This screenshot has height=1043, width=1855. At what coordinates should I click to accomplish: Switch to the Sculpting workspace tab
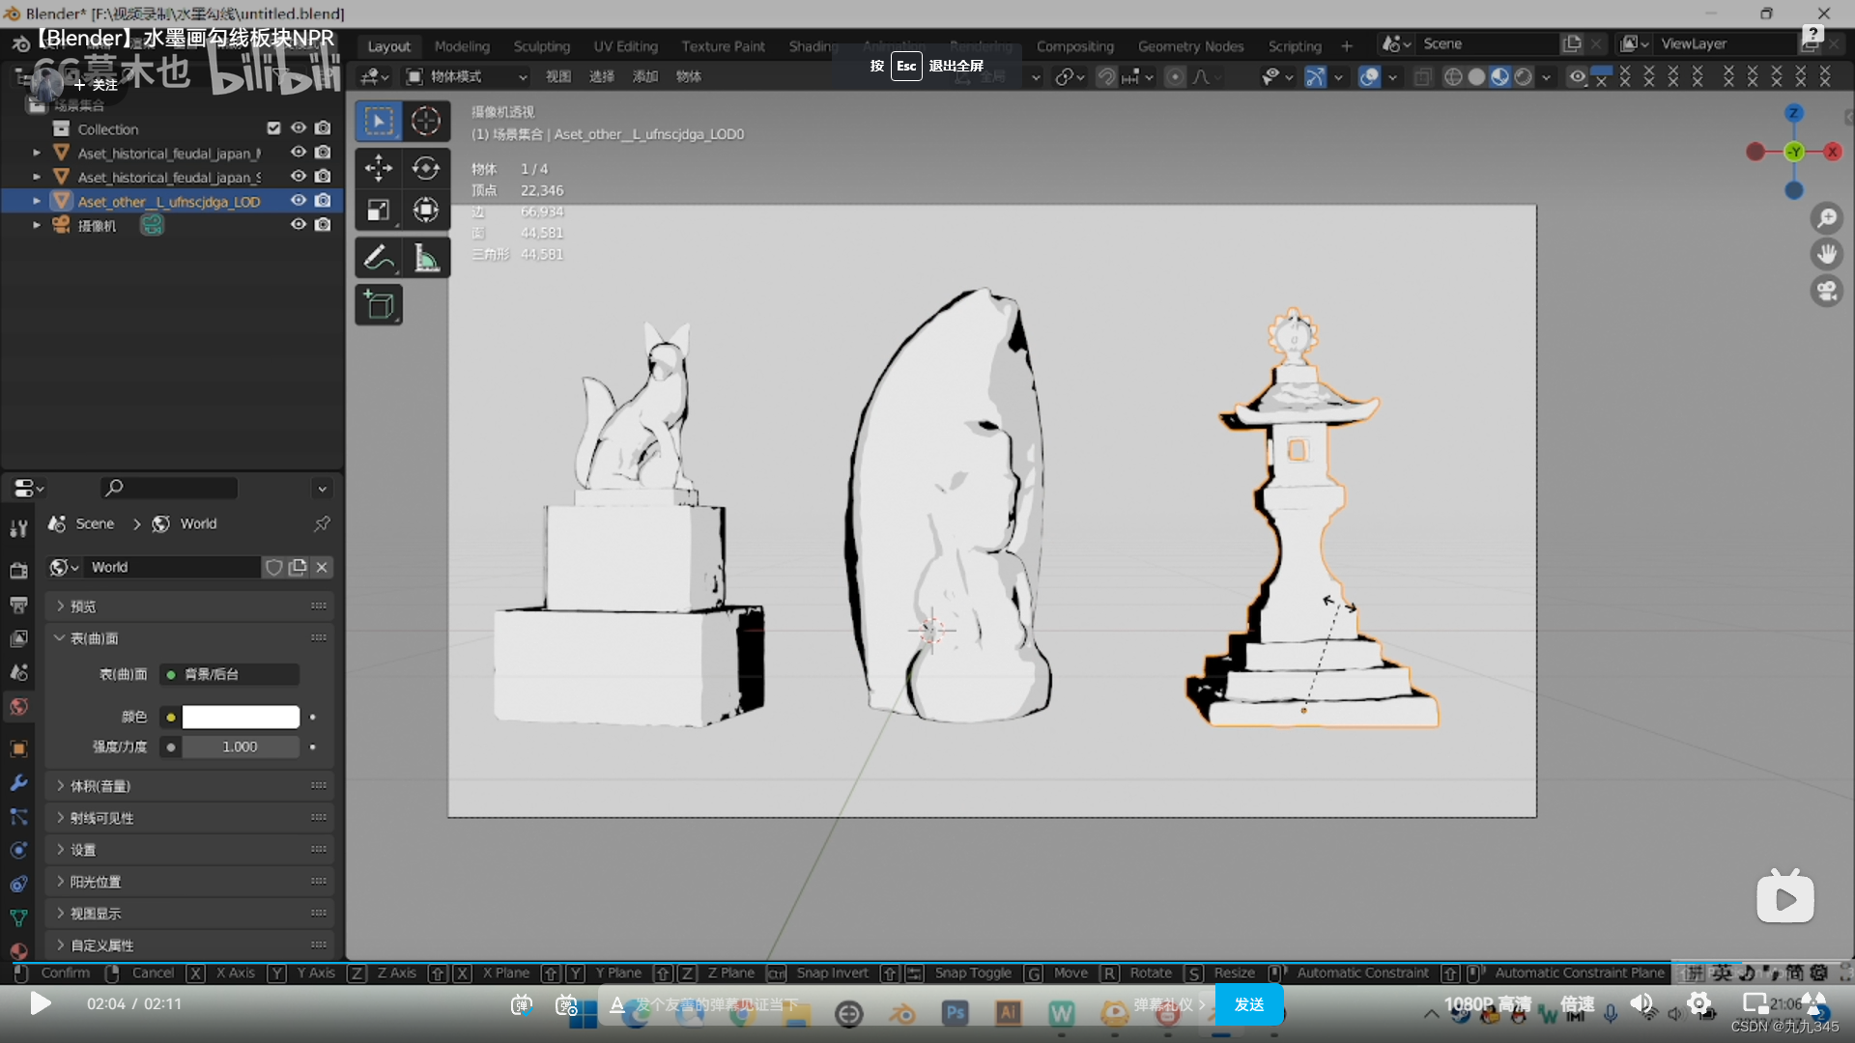541,46
